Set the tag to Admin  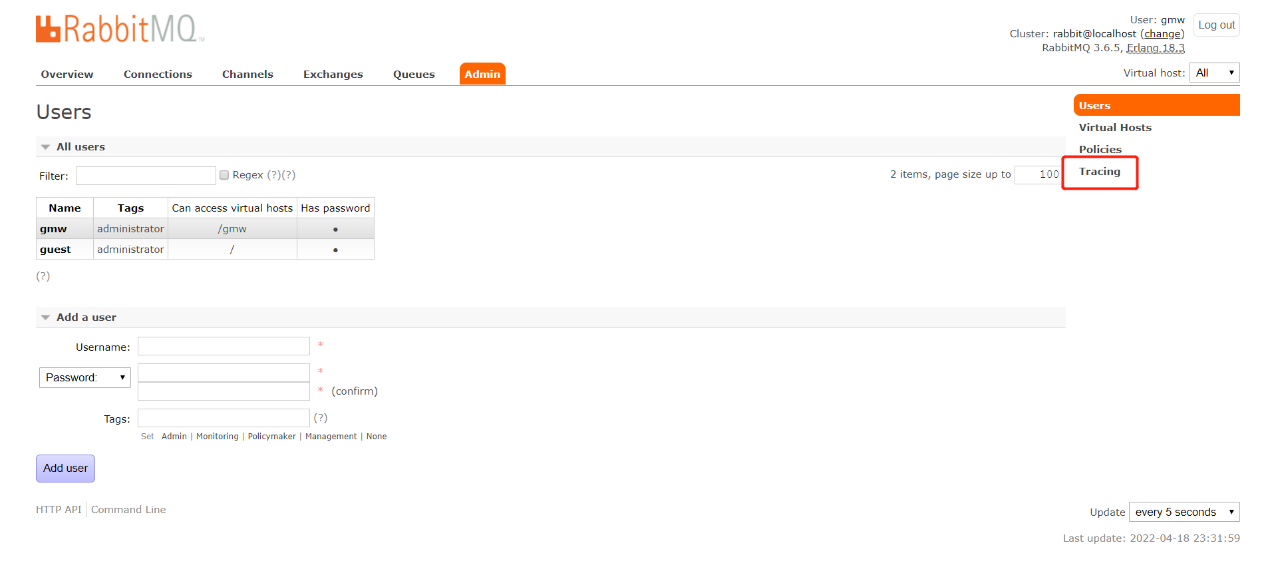click(x=174, y=437)
